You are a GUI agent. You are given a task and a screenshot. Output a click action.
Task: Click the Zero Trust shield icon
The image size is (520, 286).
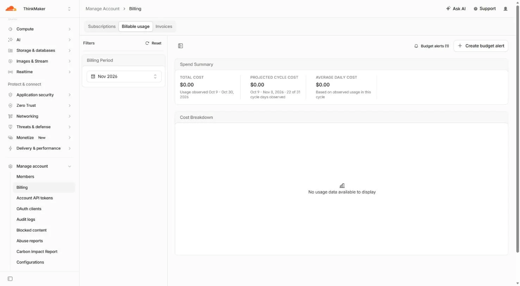[x=10, y=105]
